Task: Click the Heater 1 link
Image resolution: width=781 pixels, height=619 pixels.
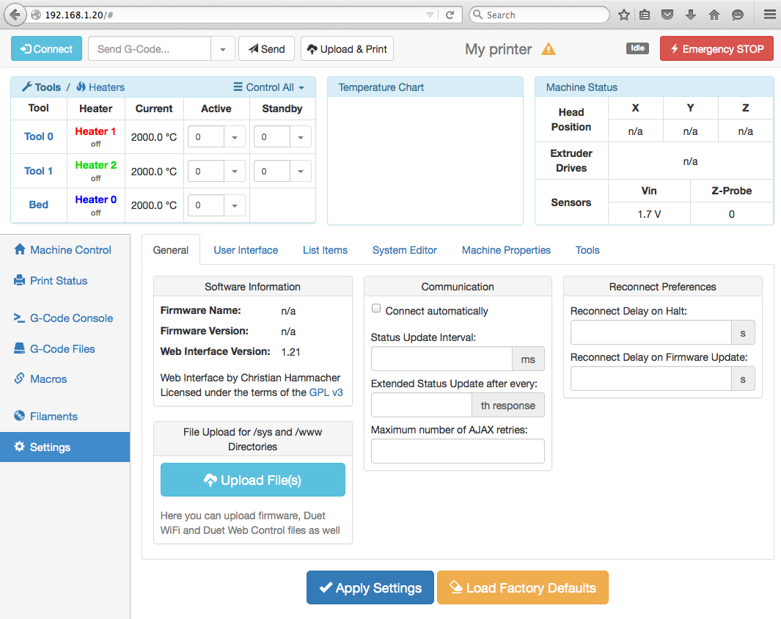Action: click(x=95, y=131)
